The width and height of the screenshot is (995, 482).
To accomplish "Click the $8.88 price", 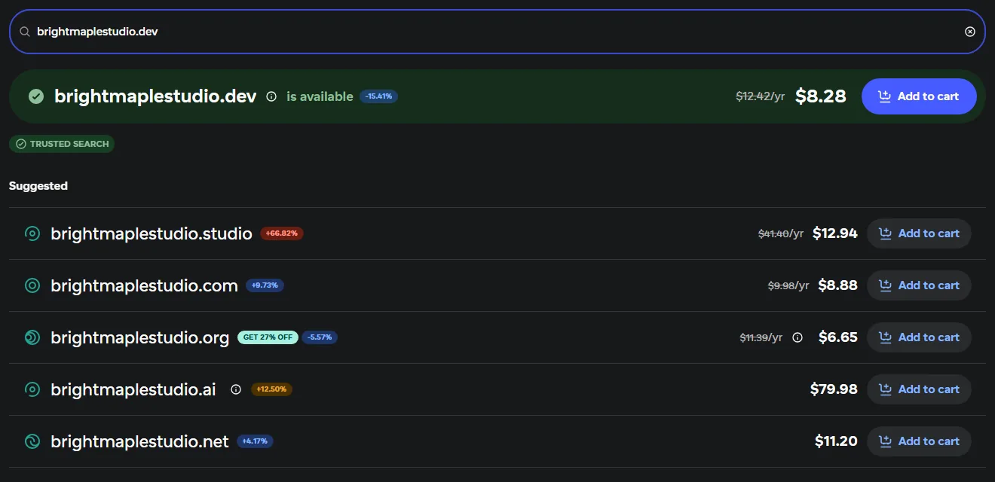I will click(x=837, y=285).
